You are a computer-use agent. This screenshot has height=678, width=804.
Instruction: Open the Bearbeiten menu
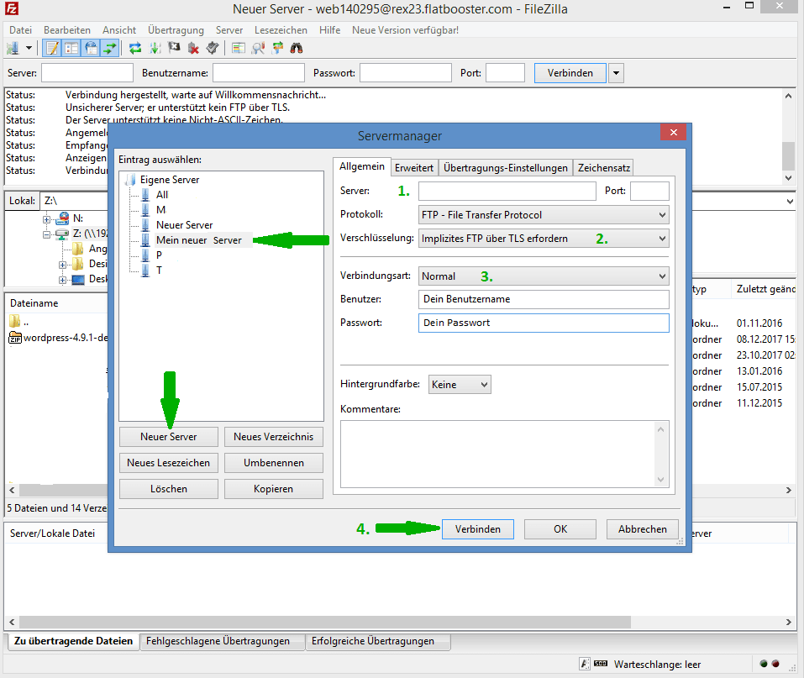67,30
